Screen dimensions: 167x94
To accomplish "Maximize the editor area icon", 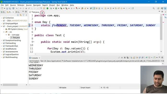I will click(x=162, y=11).
